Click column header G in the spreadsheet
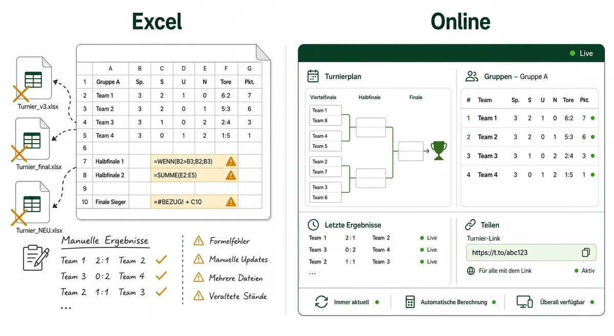614x336 pixels. [x=249, y=68]
